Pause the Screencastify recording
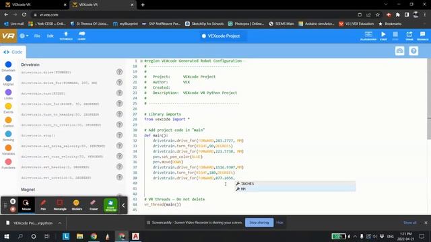Viewport: 431px width, 242px height. pos(13,202)
